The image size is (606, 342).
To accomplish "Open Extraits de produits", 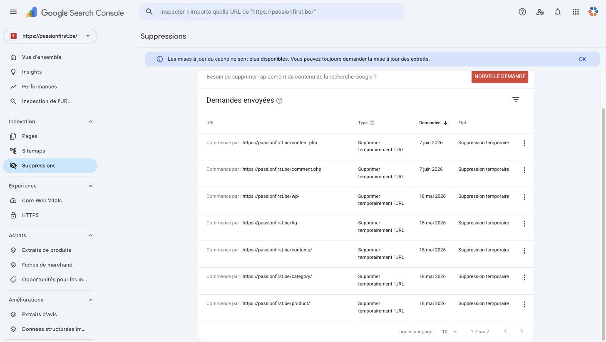I will point(50,250).
